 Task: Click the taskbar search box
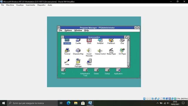click(x=32, y=103)
